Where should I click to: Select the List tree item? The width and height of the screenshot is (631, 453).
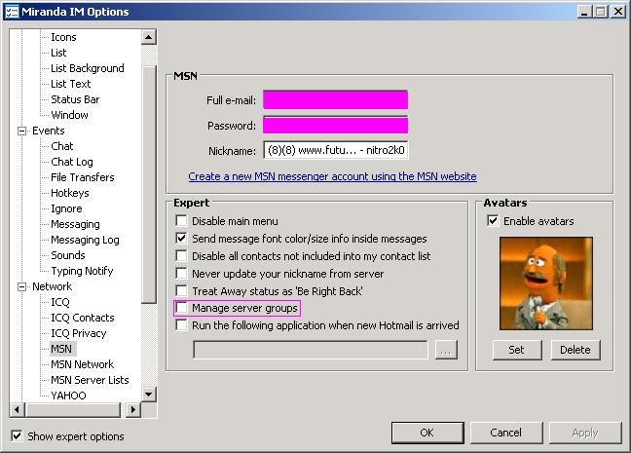58,53
